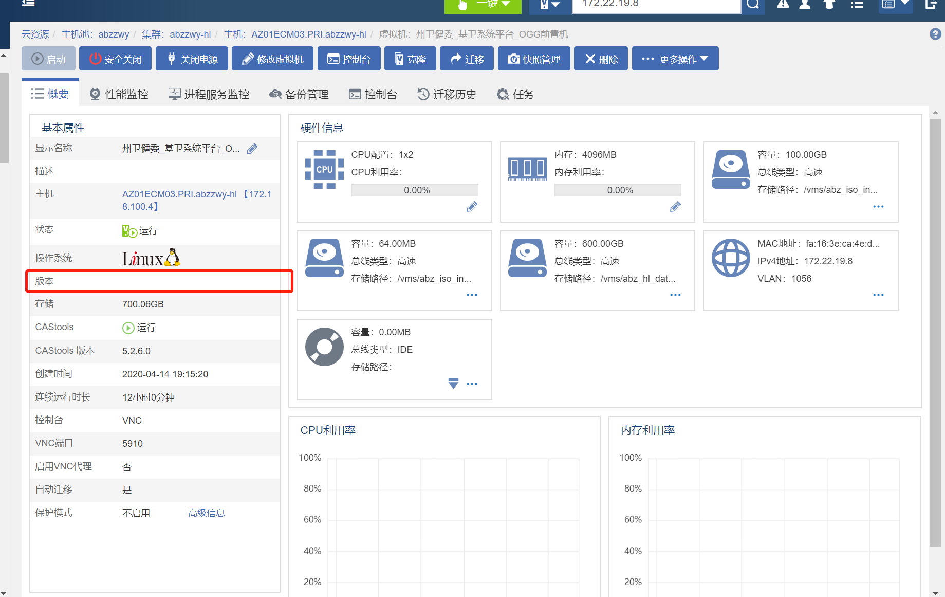Open the 云资源 breadcrumb link

coord(35,34)
